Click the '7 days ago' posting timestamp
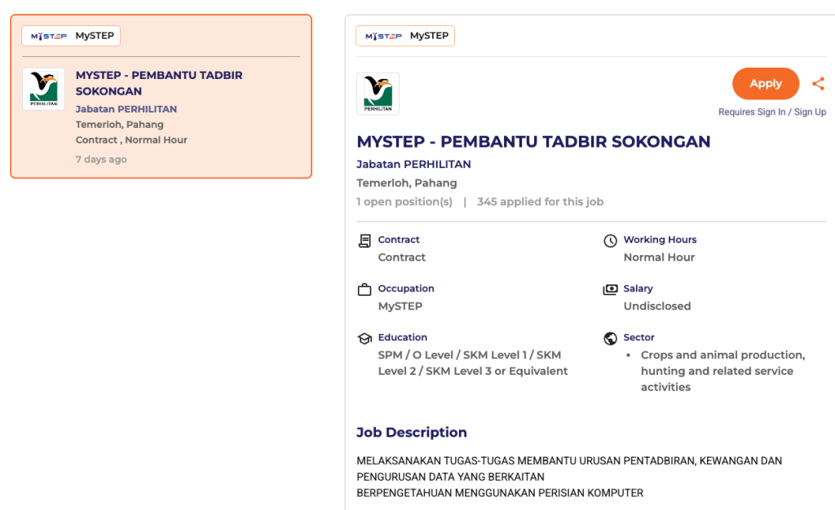 [x=101, y=160]
